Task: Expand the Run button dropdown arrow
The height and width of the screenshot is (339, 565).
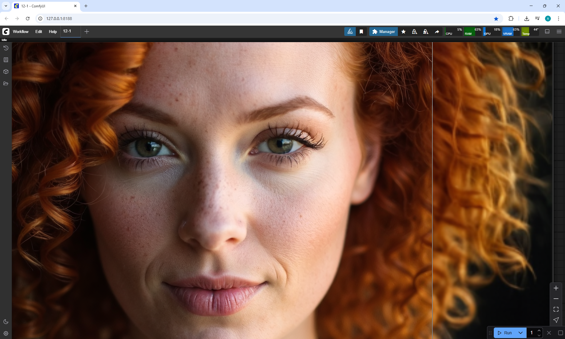Action: pos(521,333)
